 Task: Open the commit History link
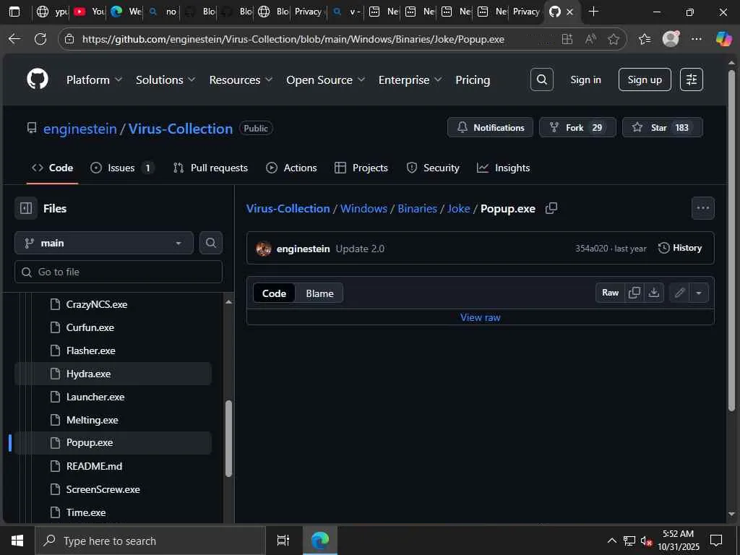pos(680,248)
